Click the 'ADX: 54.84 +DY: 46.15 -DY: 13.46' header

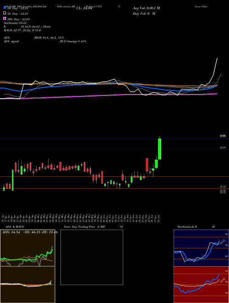pyautogui.click(x=30, y=232)
